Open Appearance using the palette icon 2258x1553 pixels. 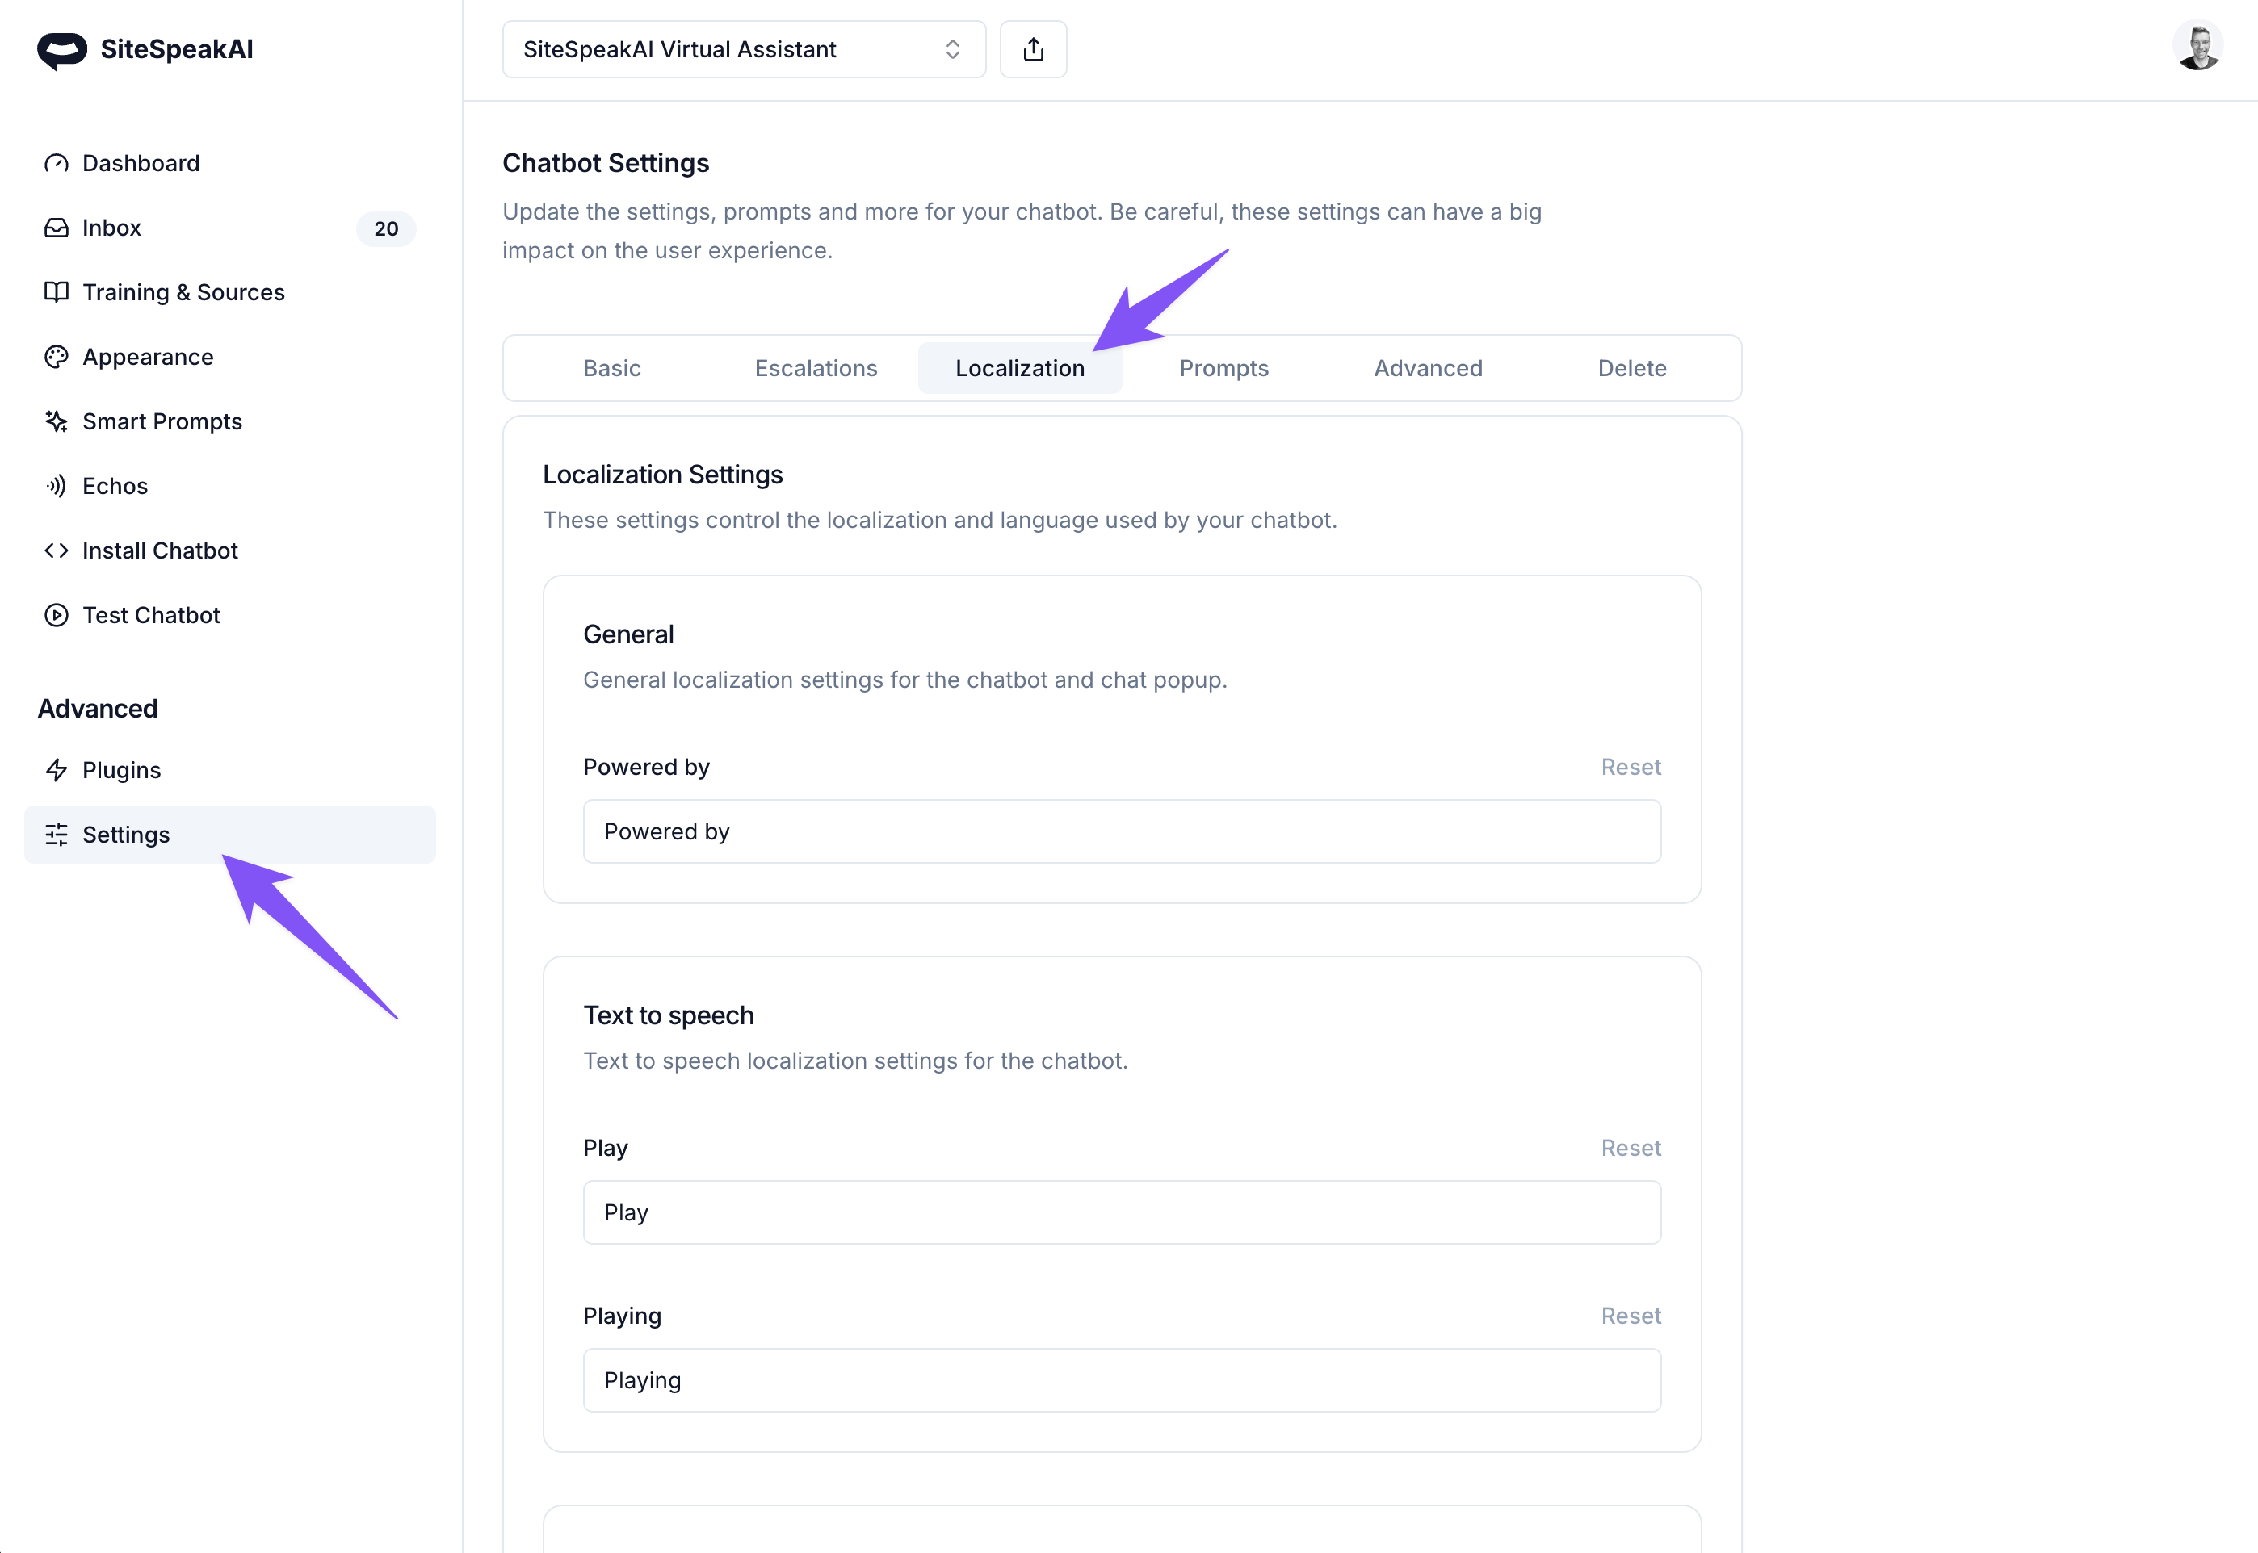click(57, 357)
